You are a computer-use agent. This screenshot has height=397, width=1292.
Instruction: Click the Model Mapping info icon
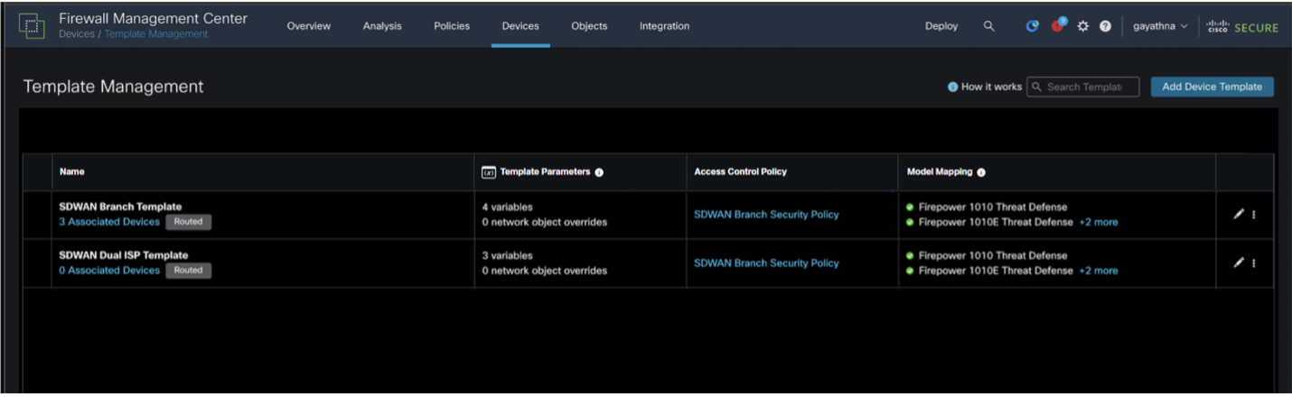click(x=981, y=172)
